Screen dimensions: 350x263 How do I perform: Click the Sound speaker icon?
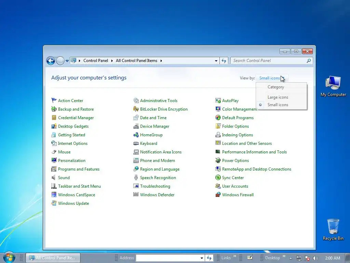click(x=54, y=178)
